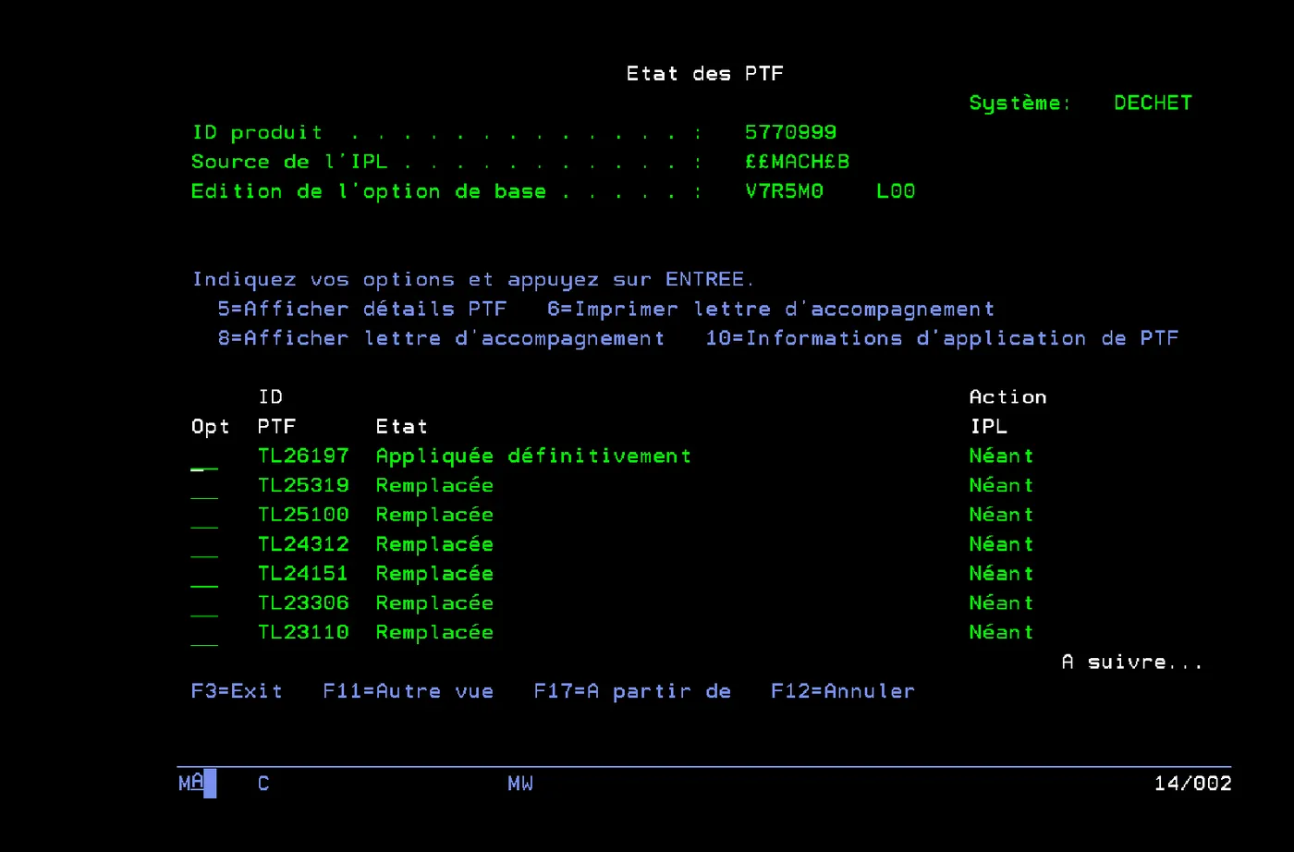Select the product ID value 5770999
This screenshot has width=1294, height=852.
click(791, 132)
